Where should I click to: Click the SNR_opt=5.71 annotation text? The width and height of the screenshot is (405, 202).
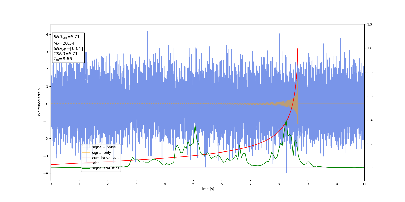pyautogui.click(x=67, y=37)
